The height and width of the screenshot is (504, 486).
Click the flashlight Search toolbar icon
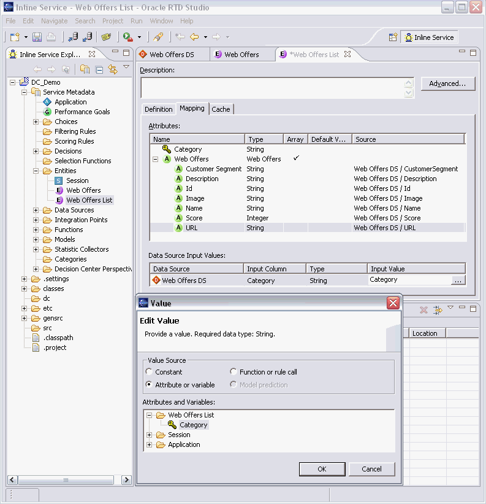[x=158, y=37]
